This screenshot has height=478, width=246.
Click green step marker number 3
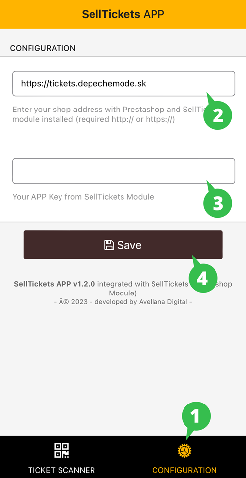[218, 203]
